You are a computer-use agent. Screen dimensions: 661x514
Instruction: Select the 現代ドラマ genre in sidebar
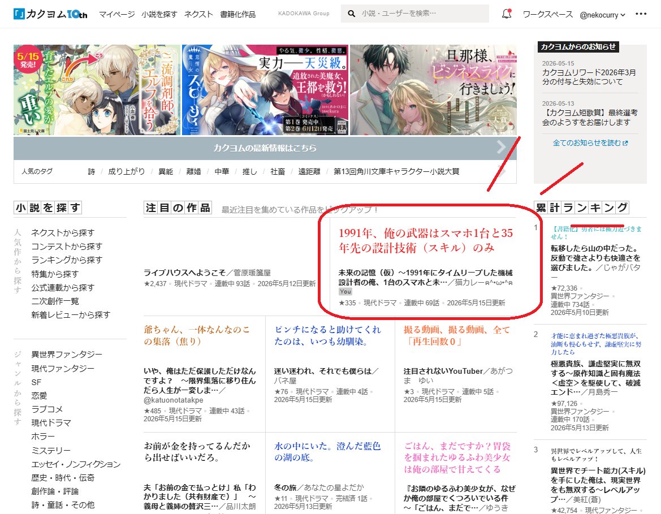point(51,422)
